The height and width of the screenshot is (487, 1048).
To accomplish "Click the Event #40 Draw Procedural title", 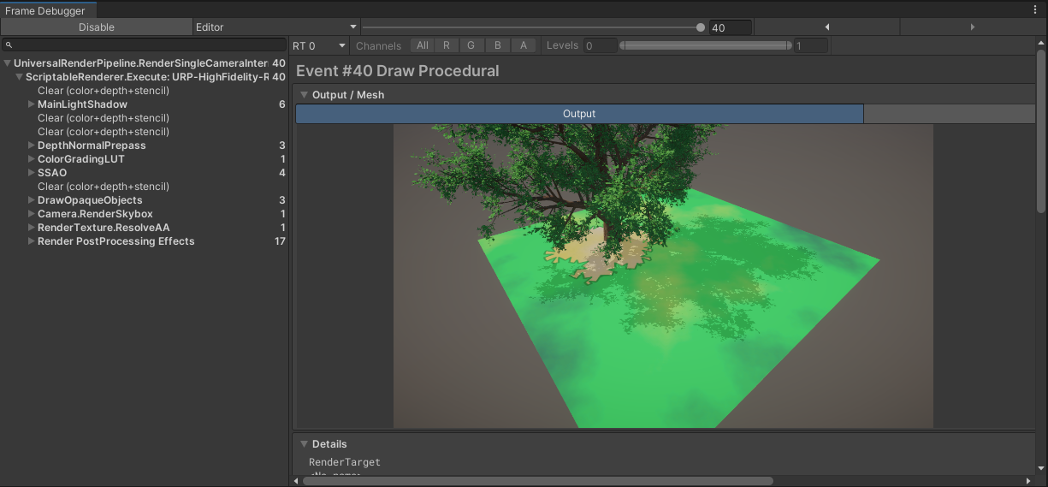I will pos(398,71).
